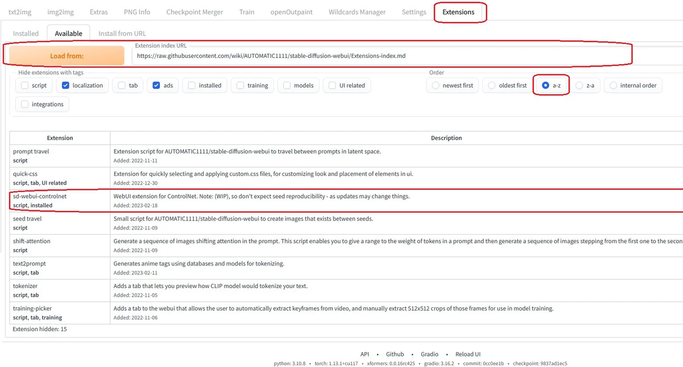Click the Reload UI link
The image size is (683, 367).
pos(468,354)
